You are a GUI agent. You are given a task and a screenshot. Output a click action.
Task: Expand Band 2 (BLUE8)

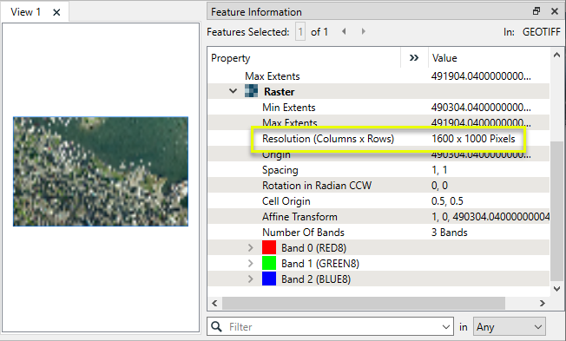pos(251,279)
